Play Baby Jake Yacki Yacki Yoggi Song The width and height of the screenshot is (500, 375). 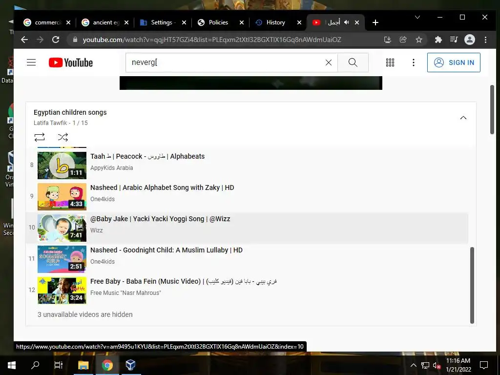pos(160,219)
